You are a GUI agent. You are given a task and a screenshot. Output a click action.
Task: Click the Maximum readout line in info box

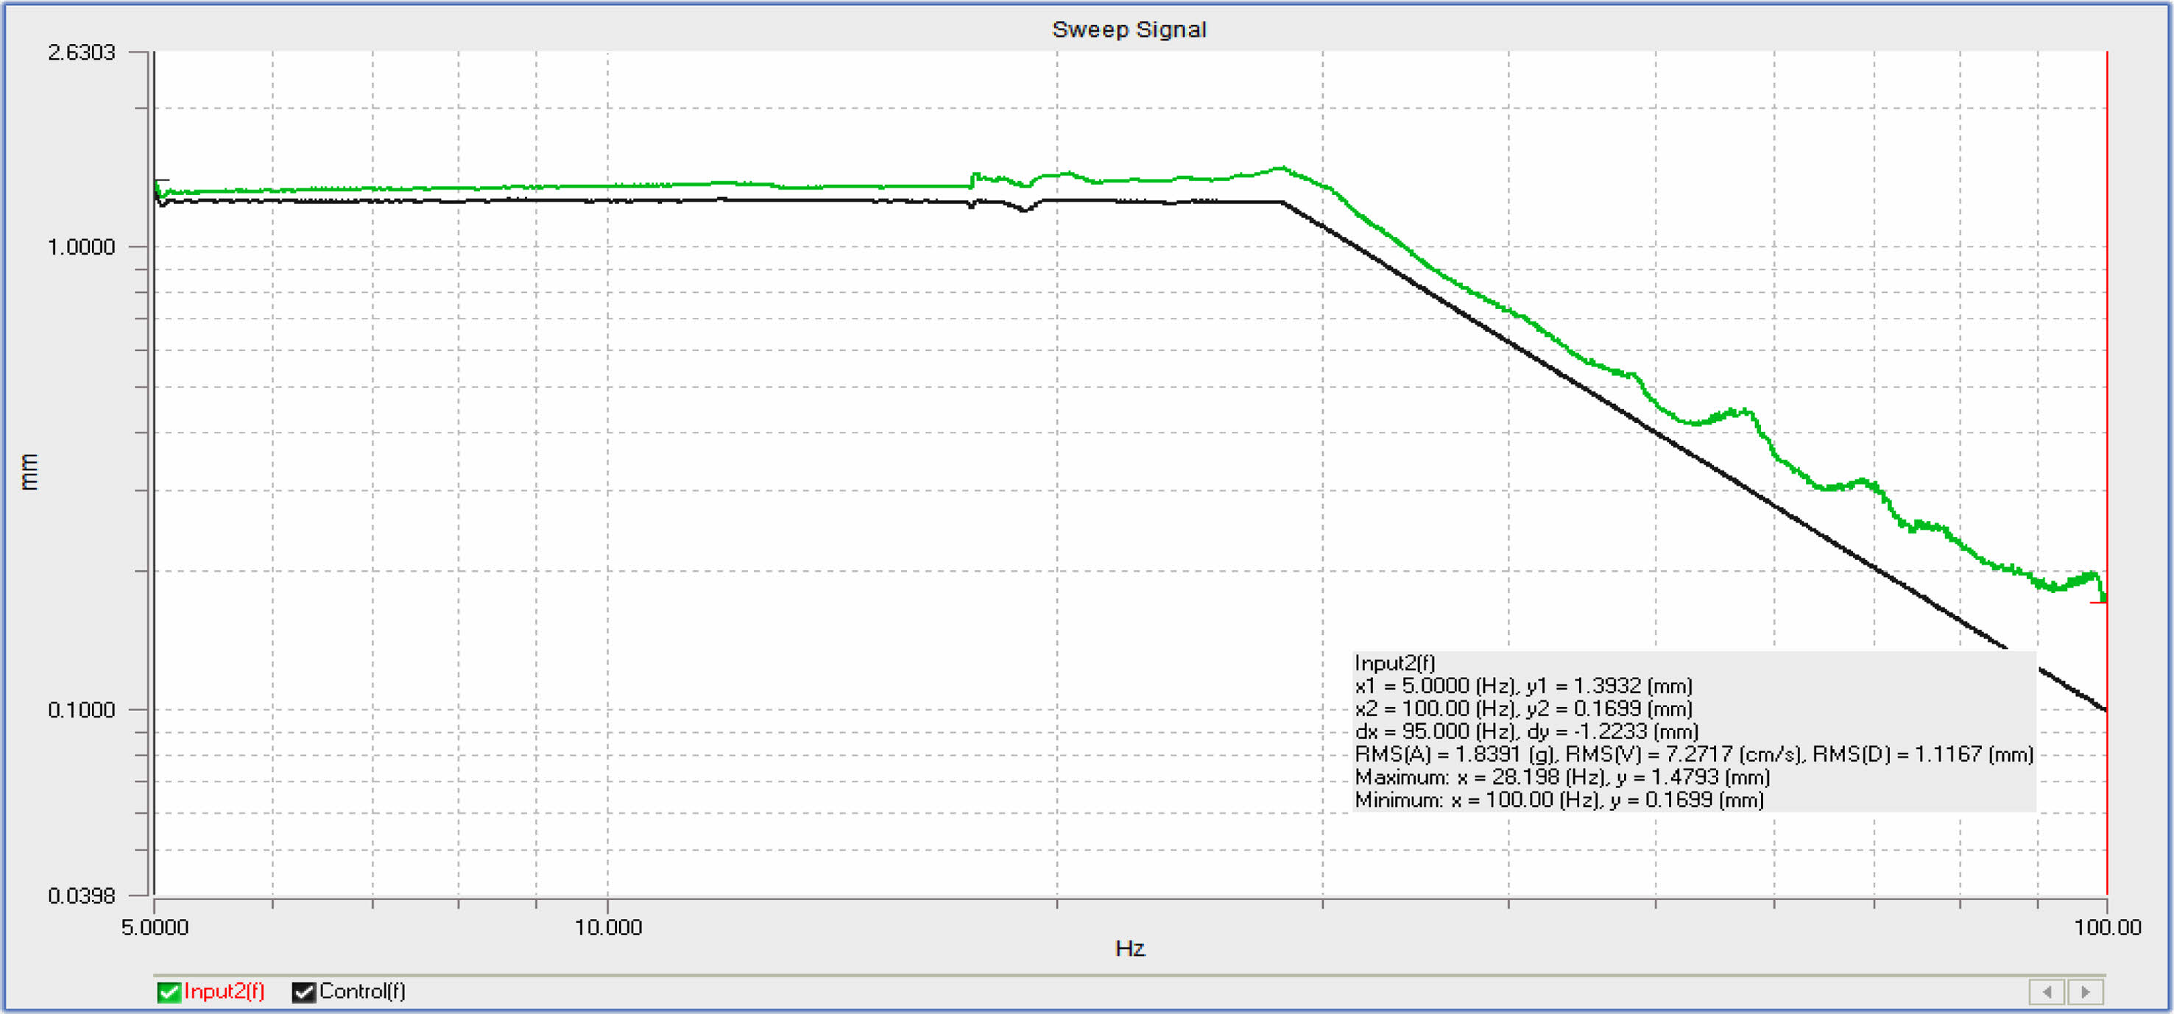coord(1562,777)
